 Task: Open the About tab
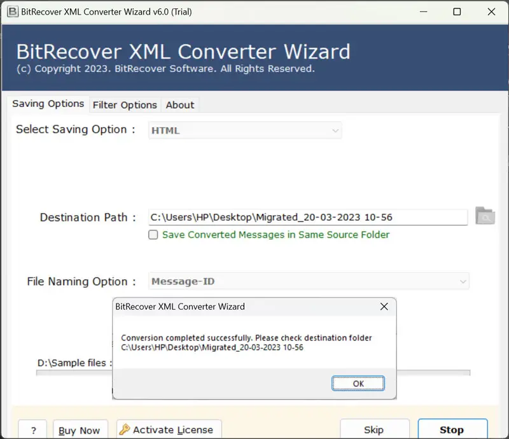(x=180, y=105)
